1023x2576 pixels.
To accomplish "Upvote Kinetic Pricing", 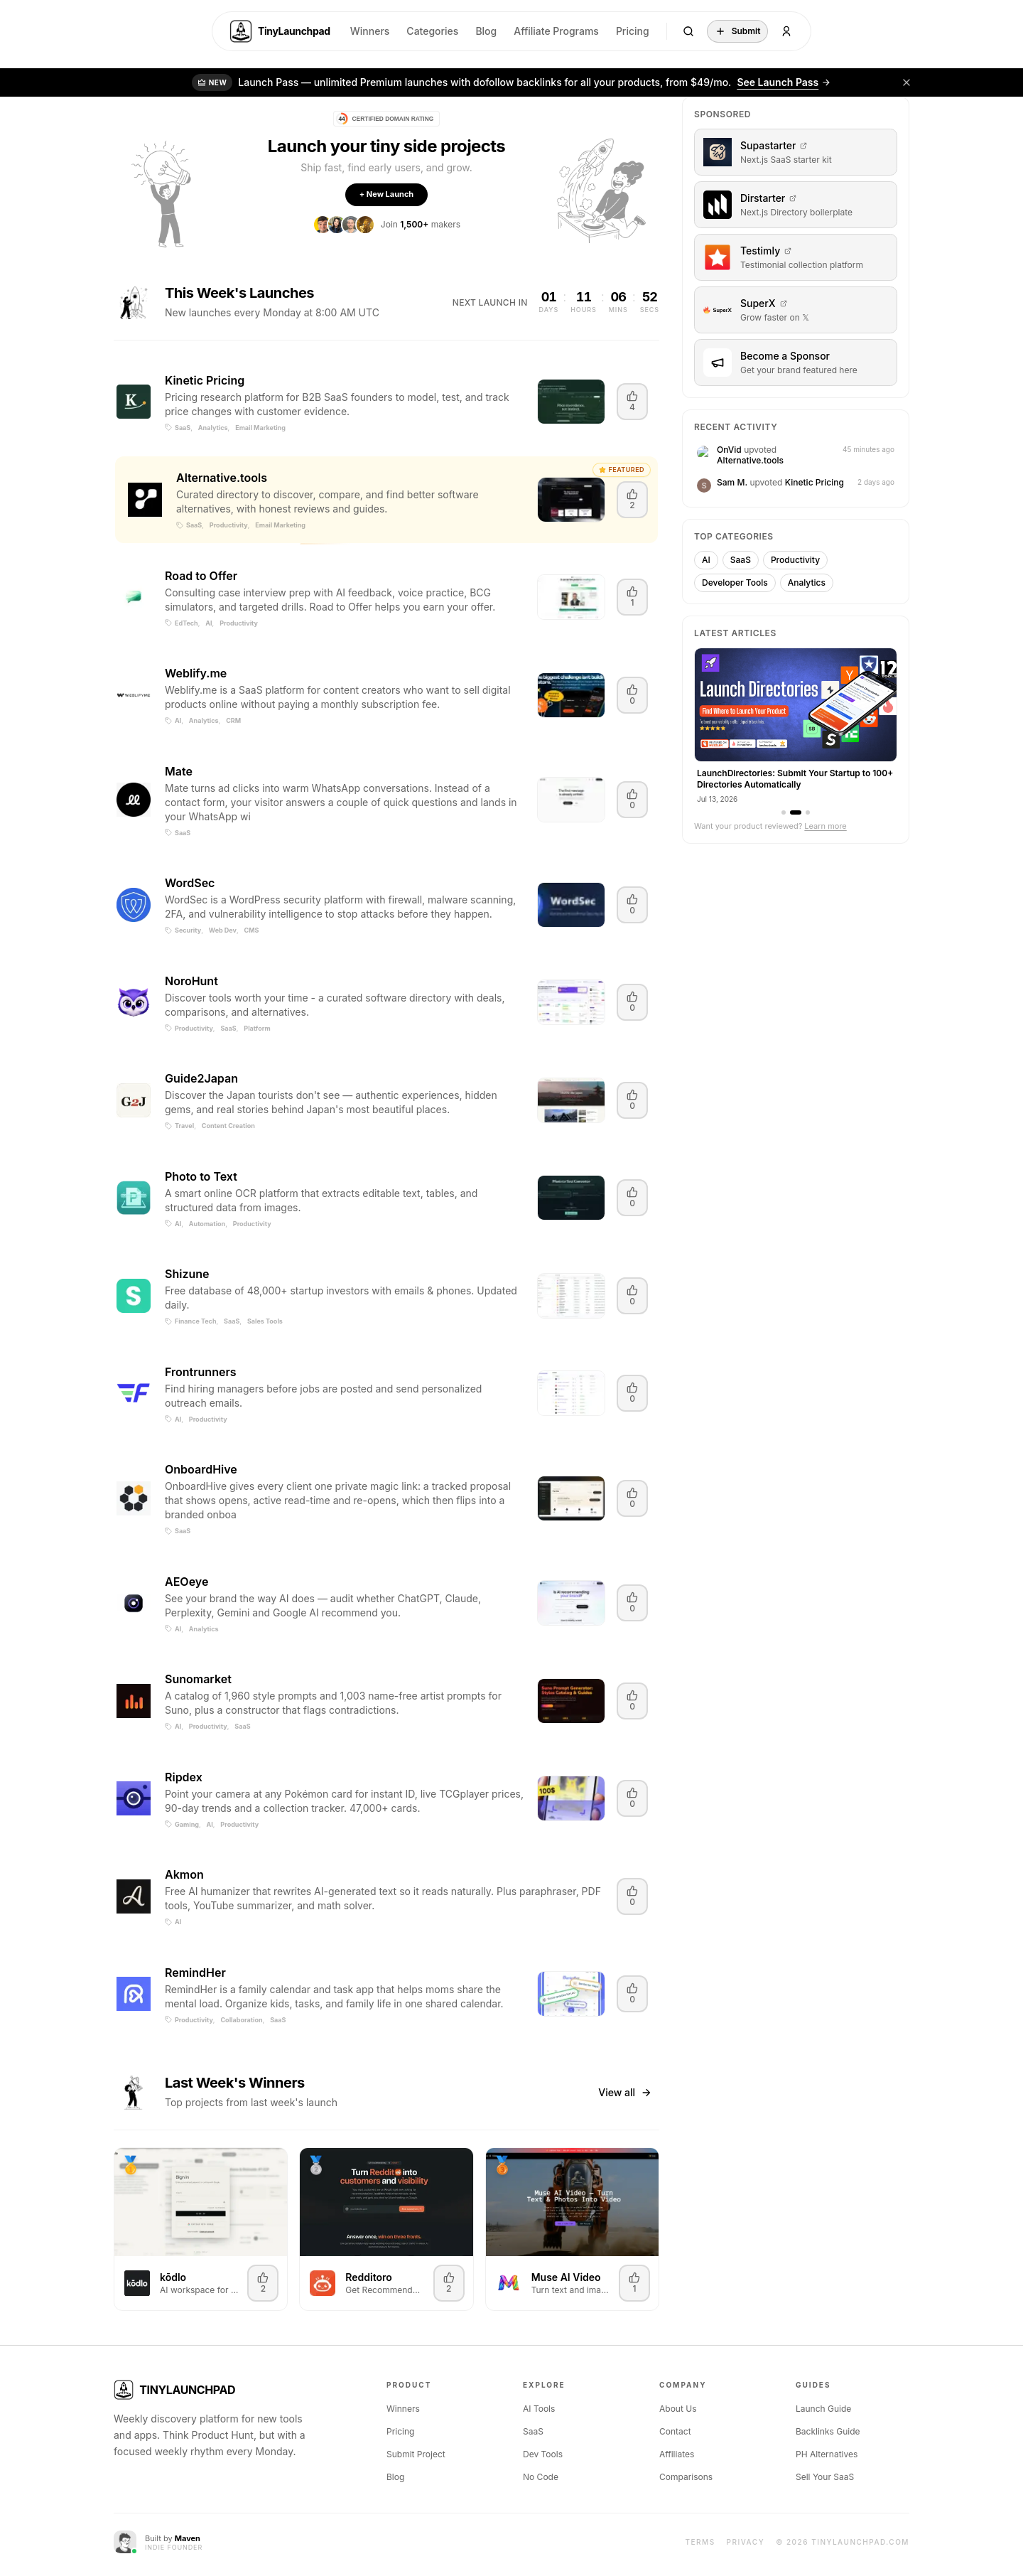I will (x=632, y=401).
